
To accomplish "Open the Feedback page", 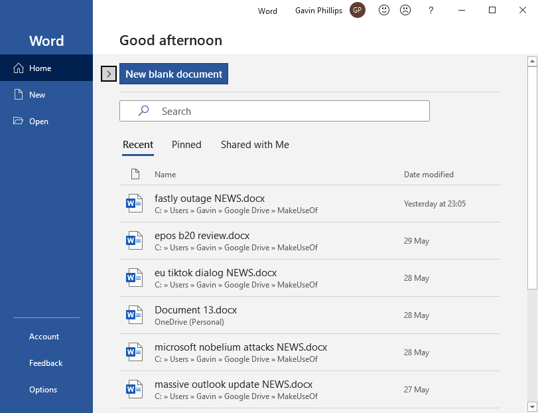I will 45,363.
